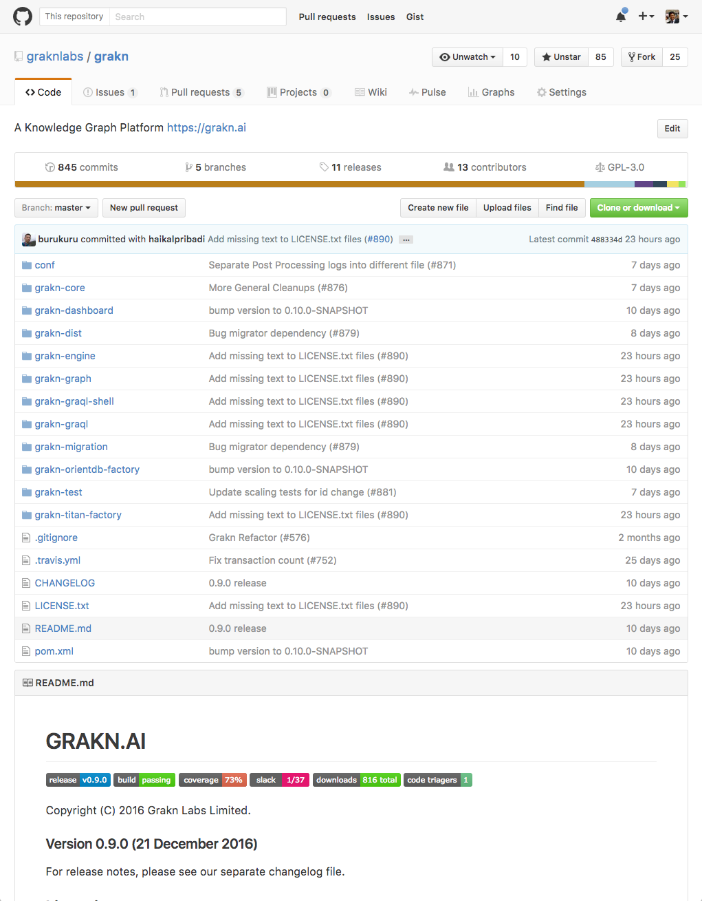View the 845 commits history
The width and height of the screenshot is (702, 901).
pos(81,167)
